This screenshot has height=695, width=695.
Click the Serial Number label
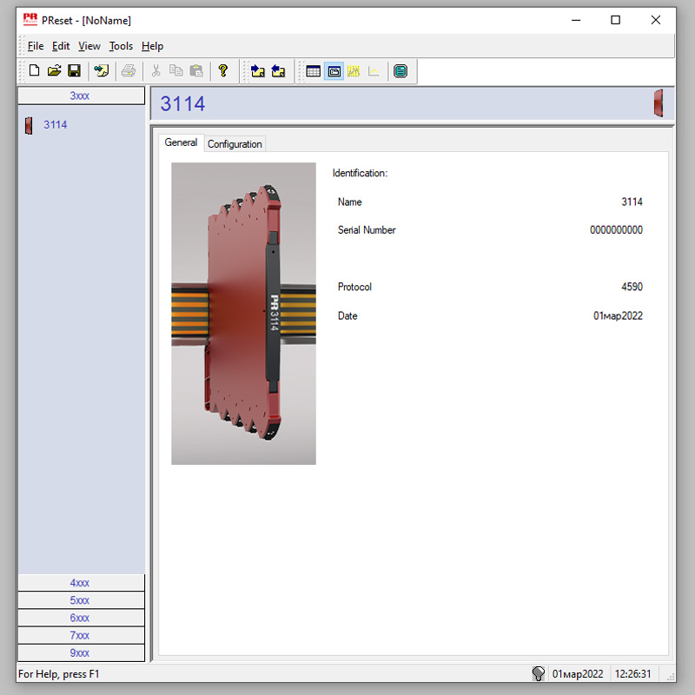click(x=367, y=230)
